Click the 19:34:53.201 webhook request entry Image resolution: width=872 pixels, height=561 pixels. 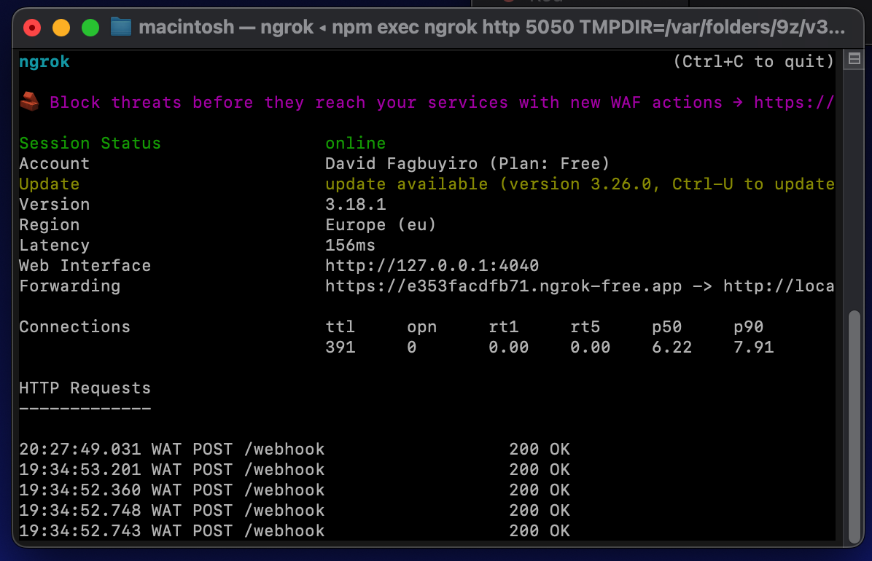click(x=171, y=470)
